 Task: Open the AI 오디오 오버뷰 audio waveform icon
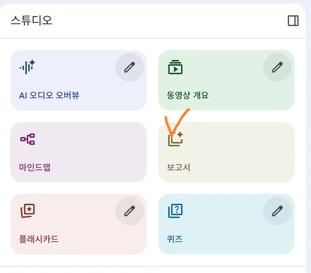(x=26, y=66)
